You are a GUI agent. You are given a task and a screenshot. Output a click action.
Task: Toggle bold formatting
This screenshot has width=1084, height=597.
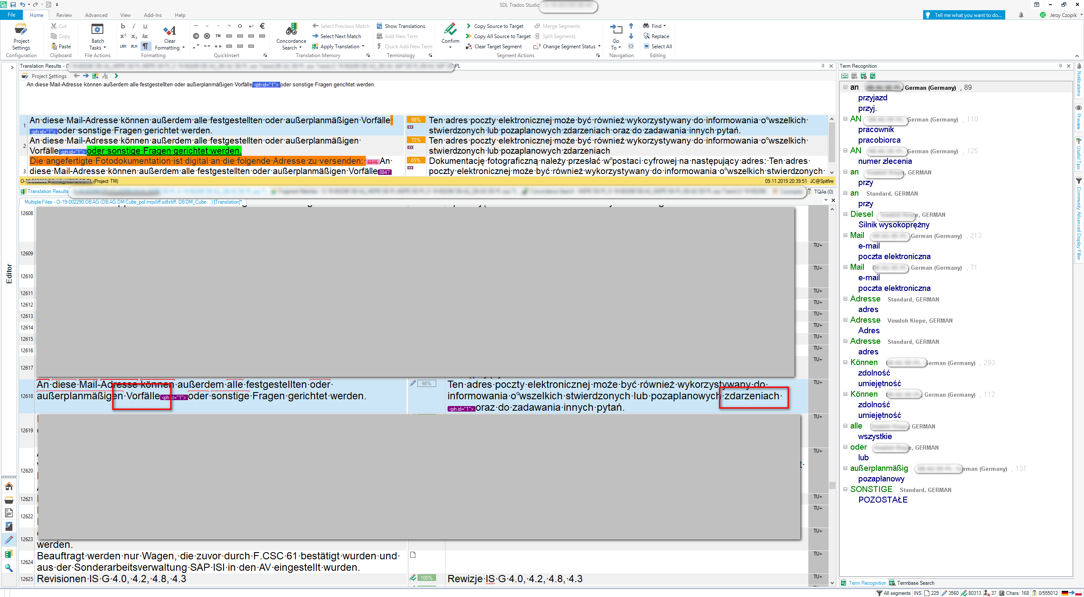pyautogui.click(x=123, y=26)
